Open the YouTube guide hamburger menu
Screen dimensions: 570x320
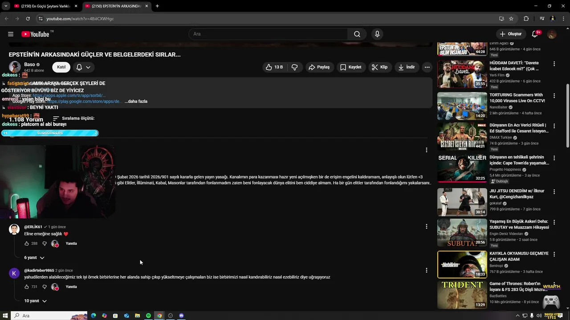point(11,34)
